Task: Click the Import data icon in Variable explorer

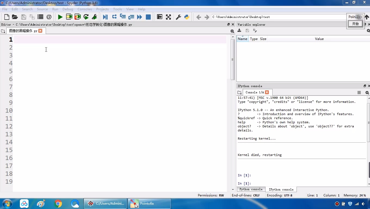Action: point(239,30)
